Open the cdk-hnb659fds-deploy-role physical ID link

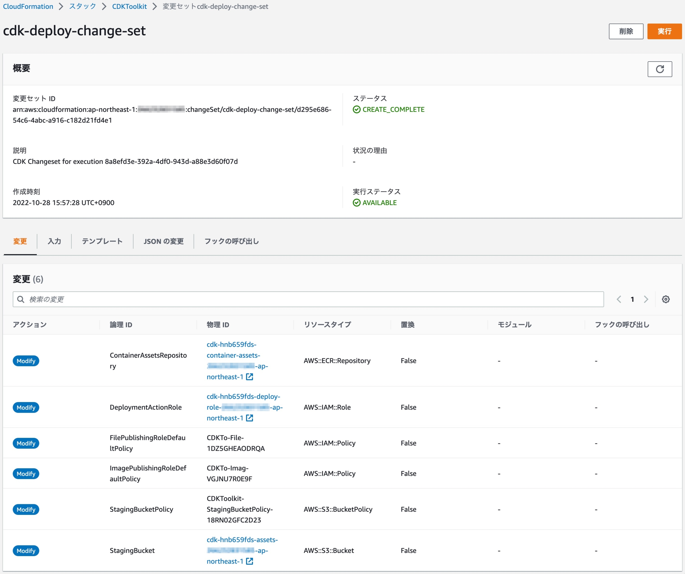point(243,397)
